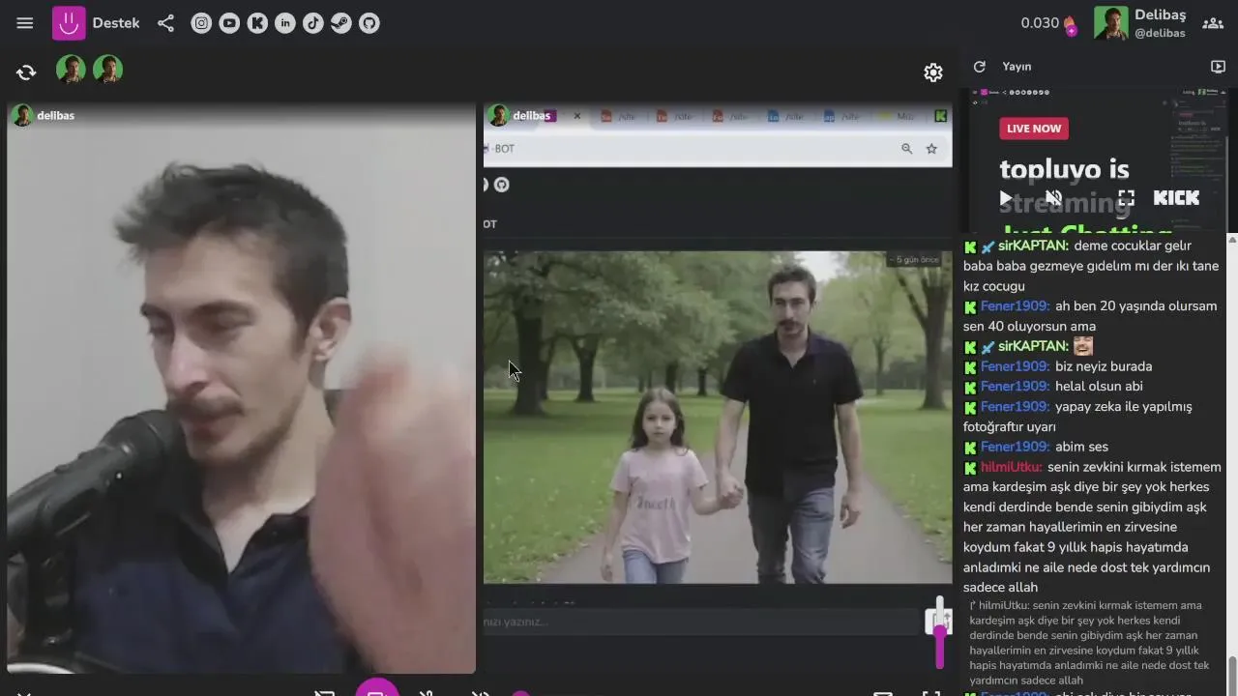
Task: Open the members list icon
Action: (1213, 23)
